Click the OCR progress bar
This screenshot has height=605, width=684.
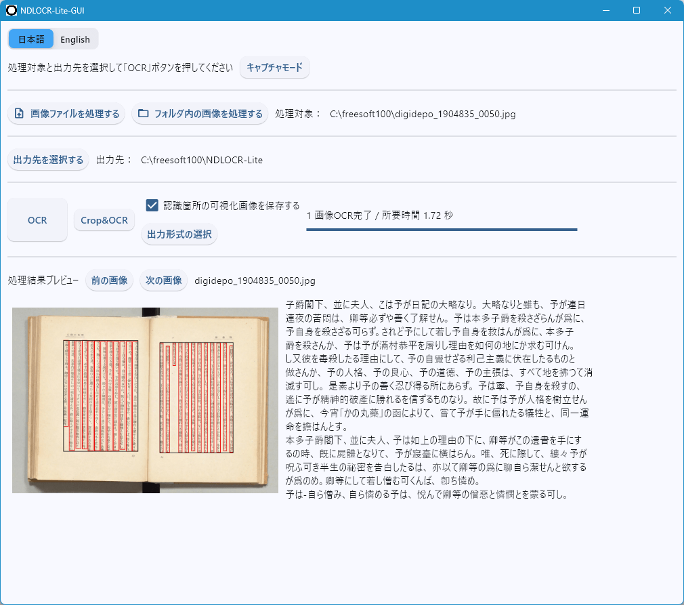pyautogui.click(x=442, y=230)
